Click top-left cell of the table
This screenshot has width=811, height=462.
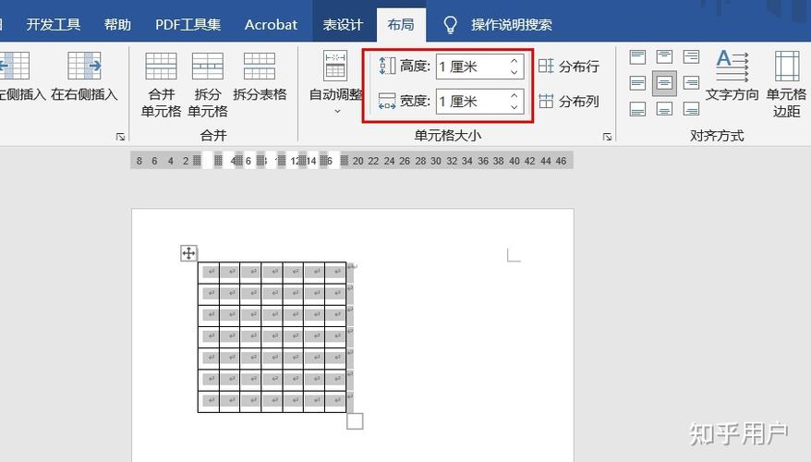click(209, 273)
